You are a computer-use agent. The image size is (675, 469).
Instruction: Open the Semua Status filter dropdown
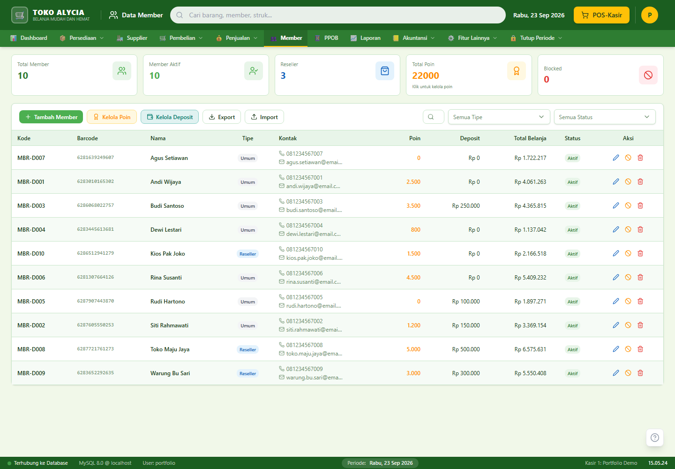click(605, 117)
